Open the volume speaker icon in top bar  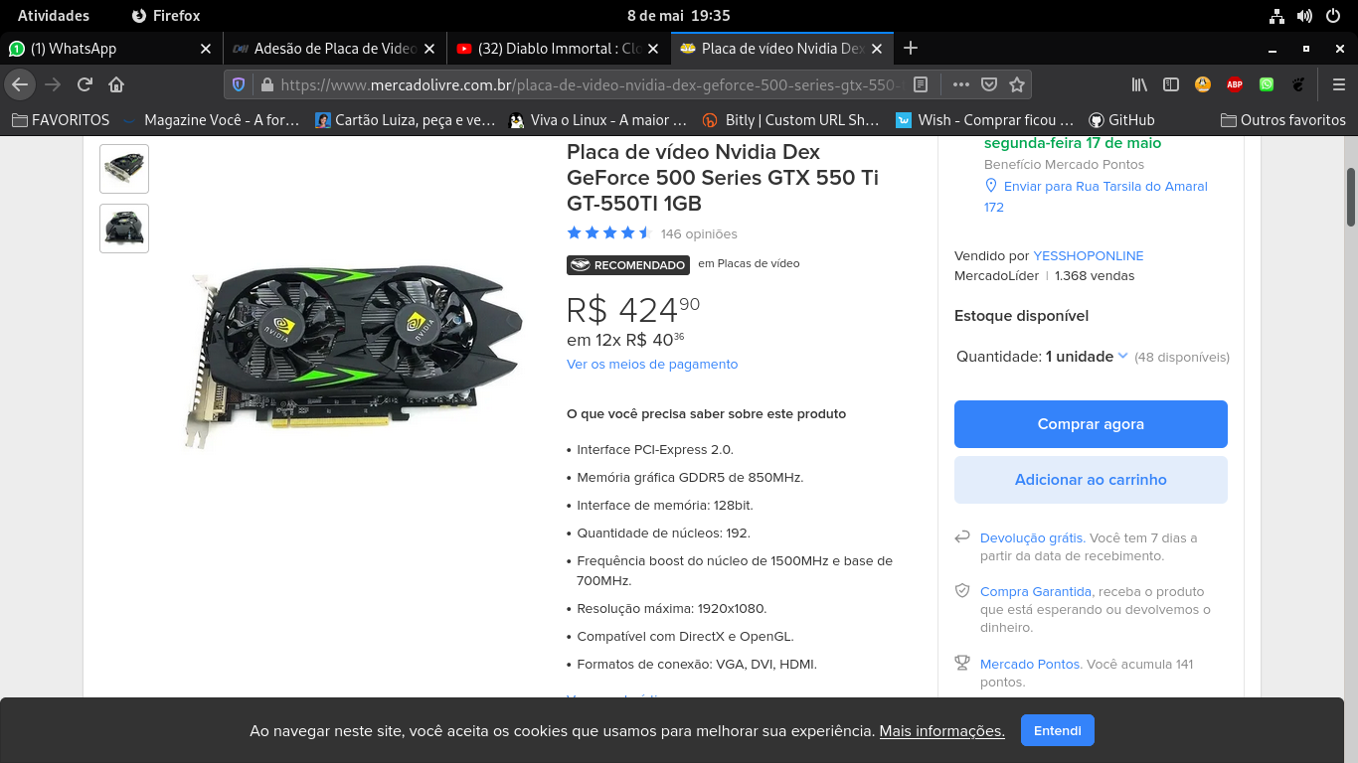1305,16
